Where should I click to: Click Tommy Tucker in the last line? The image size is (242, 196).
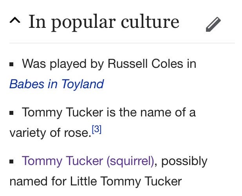click(141, 181)
